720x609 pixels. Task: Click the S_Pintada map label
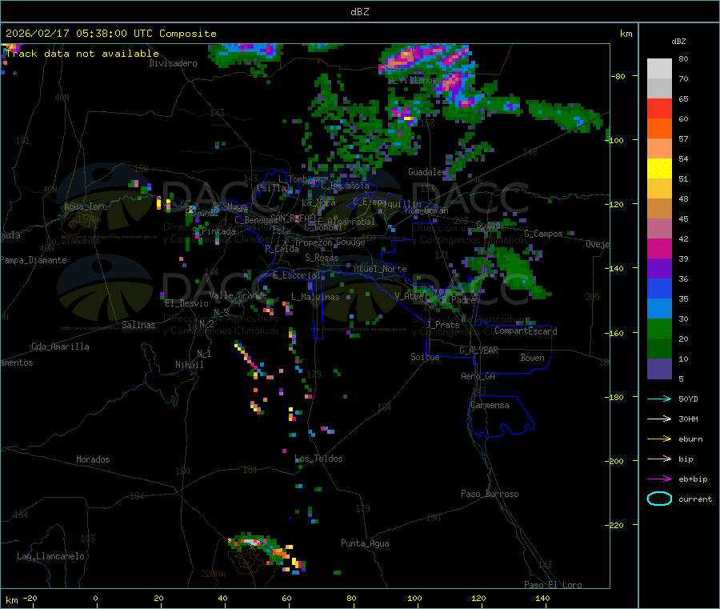pyautogui.click(x=214, y=231)
